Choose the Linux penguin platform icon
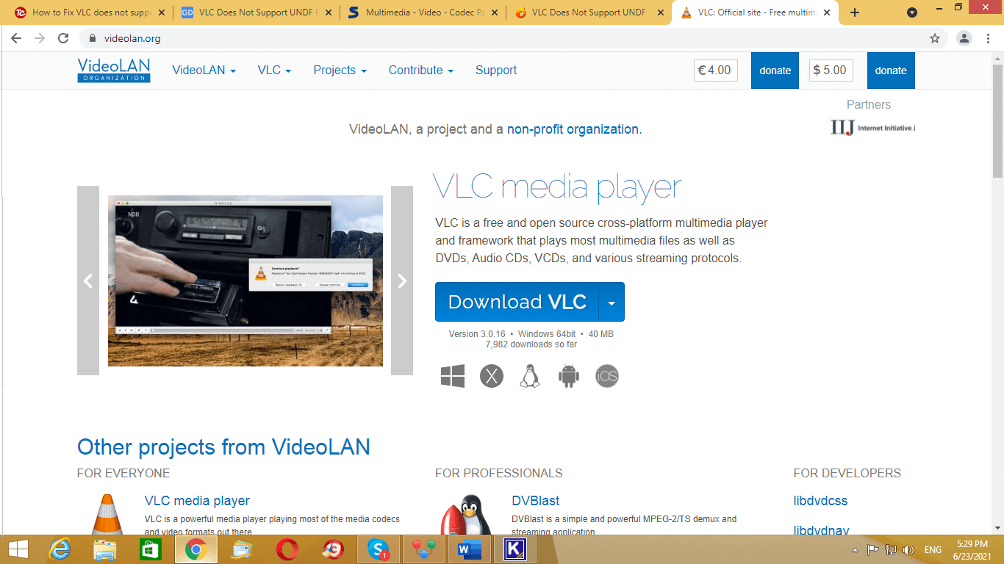The height and width of the screenshot is (564, 1004). (530, 377)
